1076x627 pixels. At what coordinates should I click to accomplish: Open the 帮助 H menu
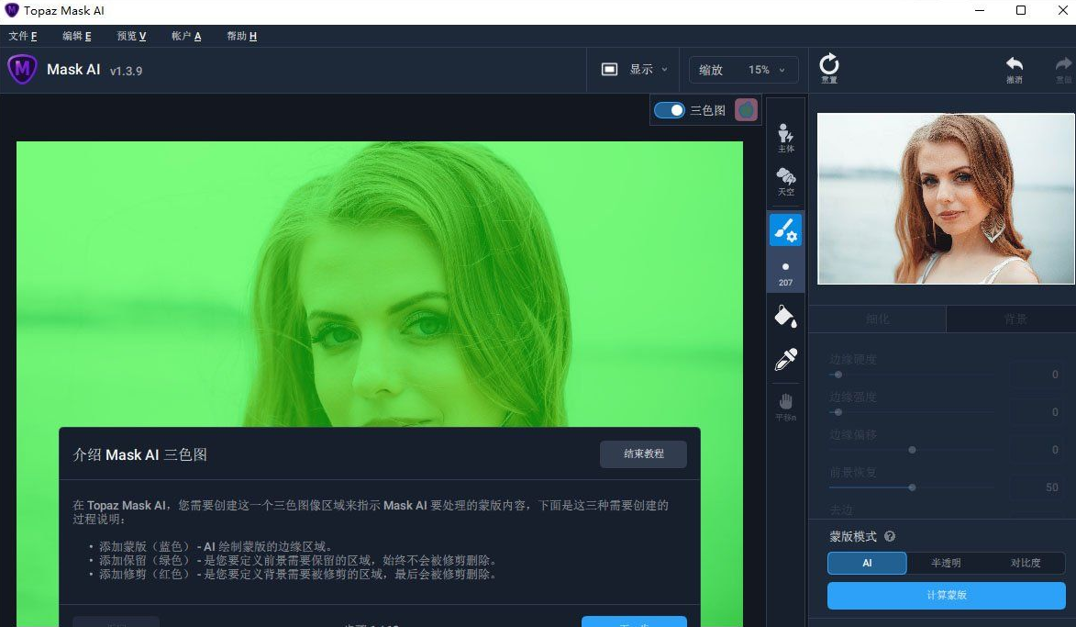point(241,36)
